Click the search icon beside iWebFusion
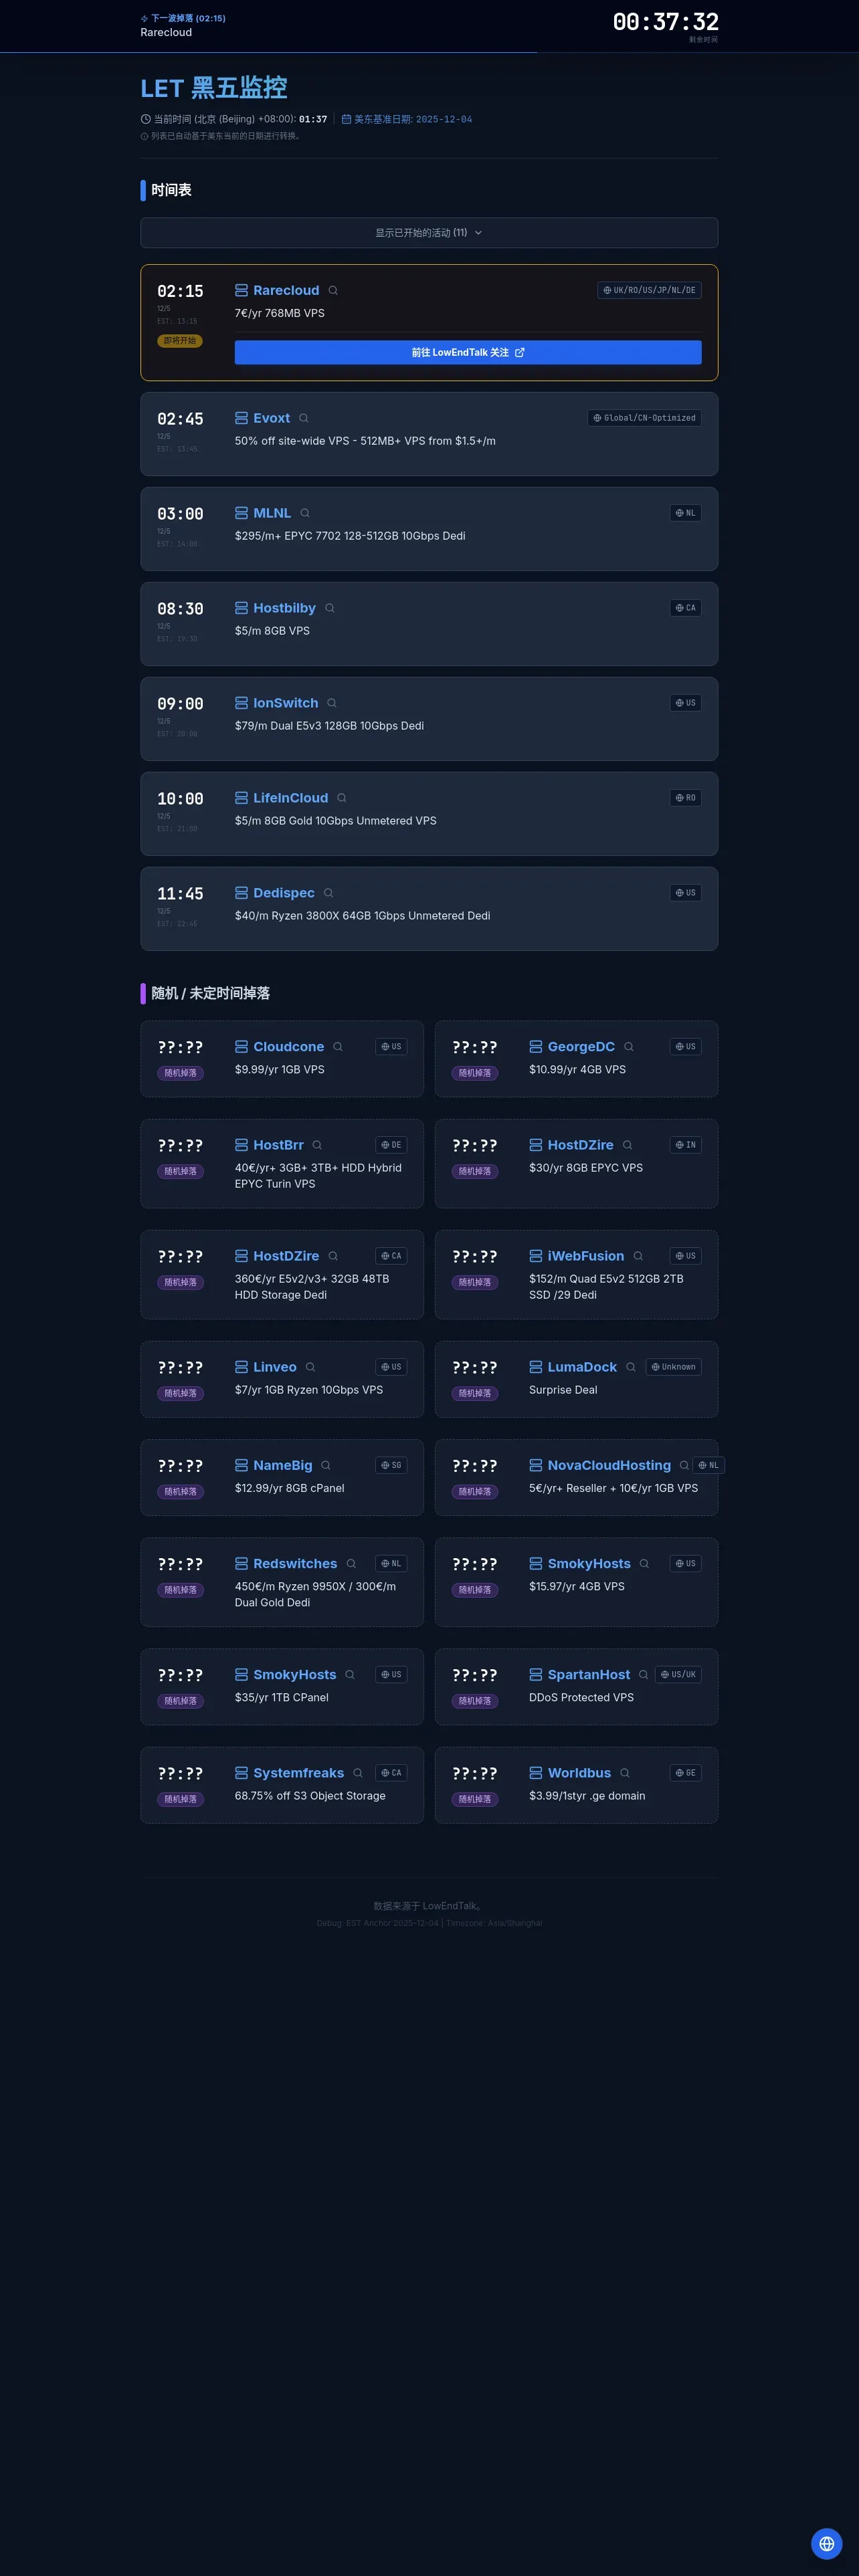 pos(638,1256)
